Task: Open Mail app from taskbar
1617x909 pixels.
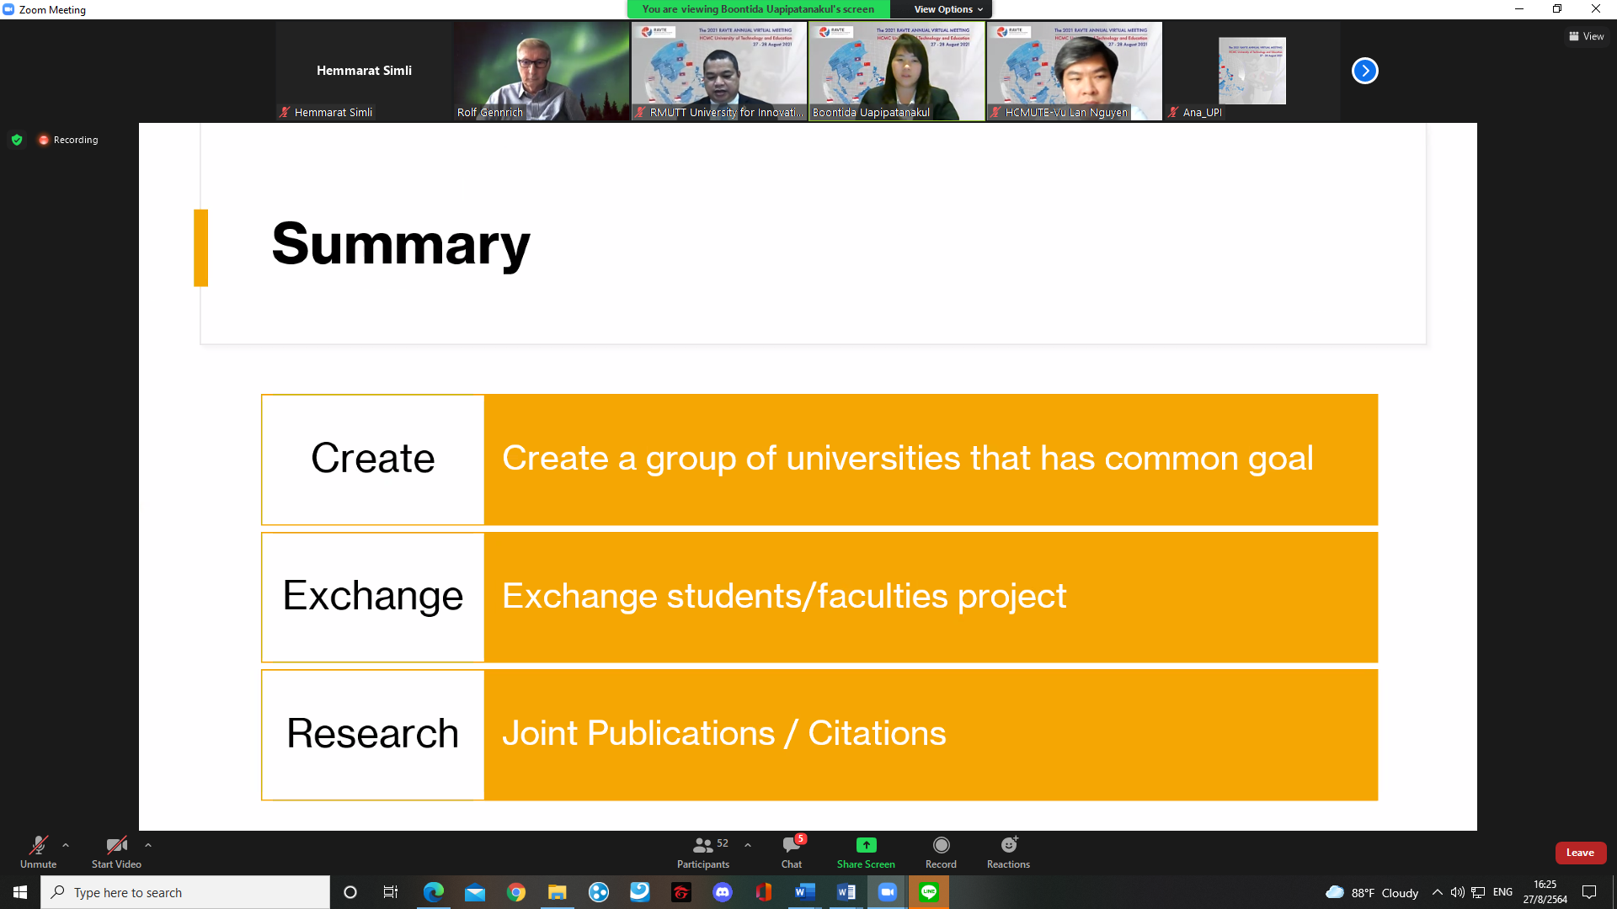Action: click(475, 892)
